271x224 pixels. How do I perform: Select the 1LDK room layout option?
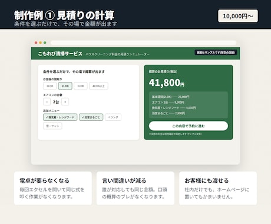coord(49,86)
